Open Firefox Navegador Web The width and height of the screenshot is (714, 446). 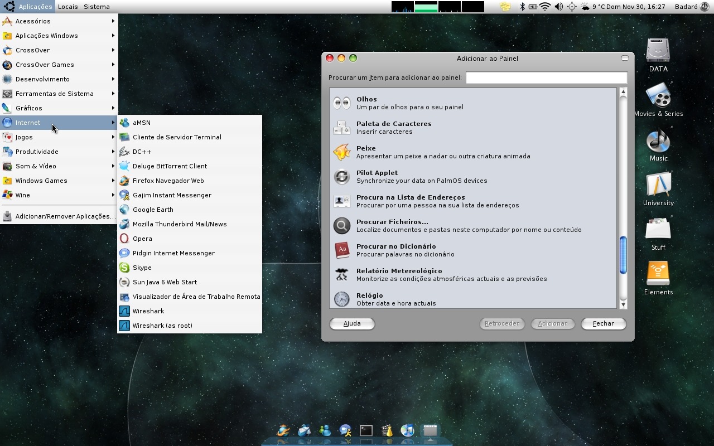pos(190,181)
